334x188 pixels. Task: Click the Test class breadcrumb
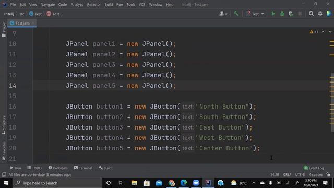[x=35, y=14]
